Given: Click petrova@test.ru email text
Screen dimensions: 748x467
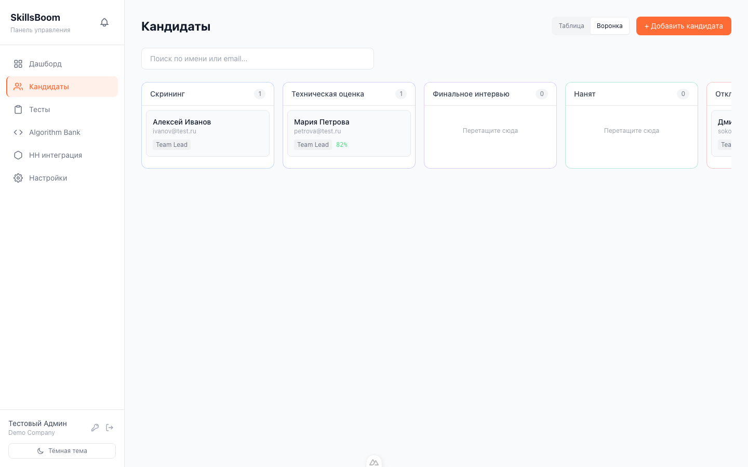Looking at the screenshot, I should tap(317, 131).
